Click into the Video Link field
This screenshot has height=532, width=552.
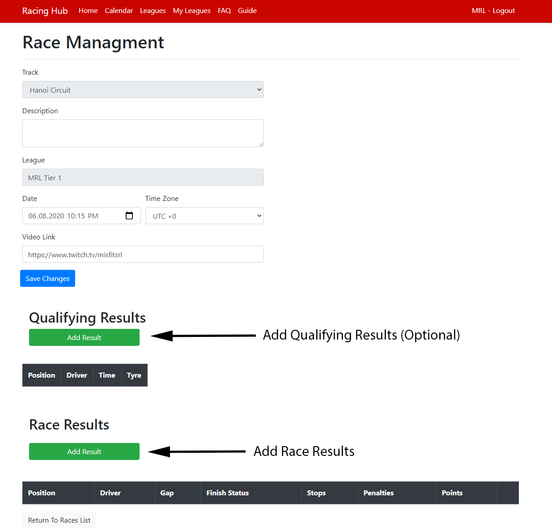click(143, 254)
